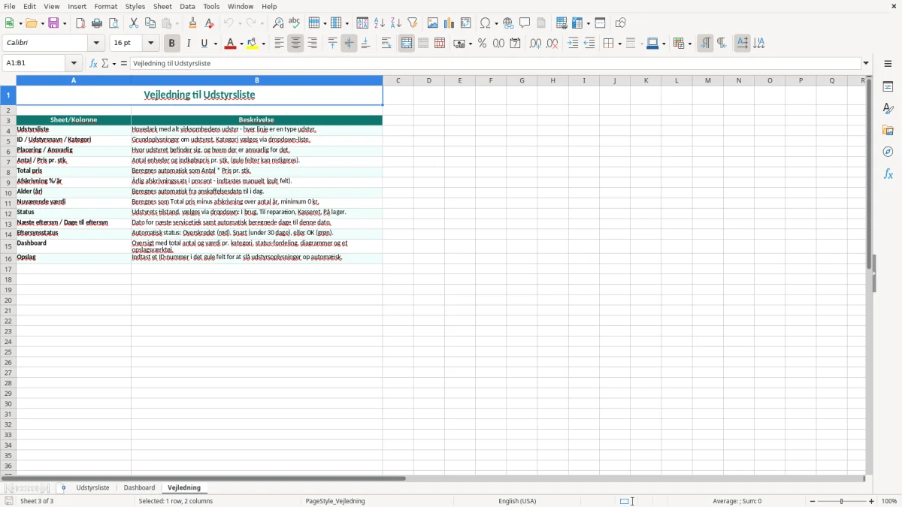Zoom in with plus button

(x=872, y=501)
